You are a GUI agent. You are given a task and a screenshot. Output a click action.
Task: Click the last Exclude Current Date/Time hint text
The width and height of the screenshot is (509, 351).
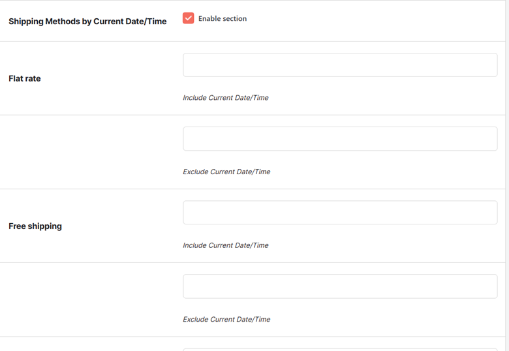[x=226, y=319]
